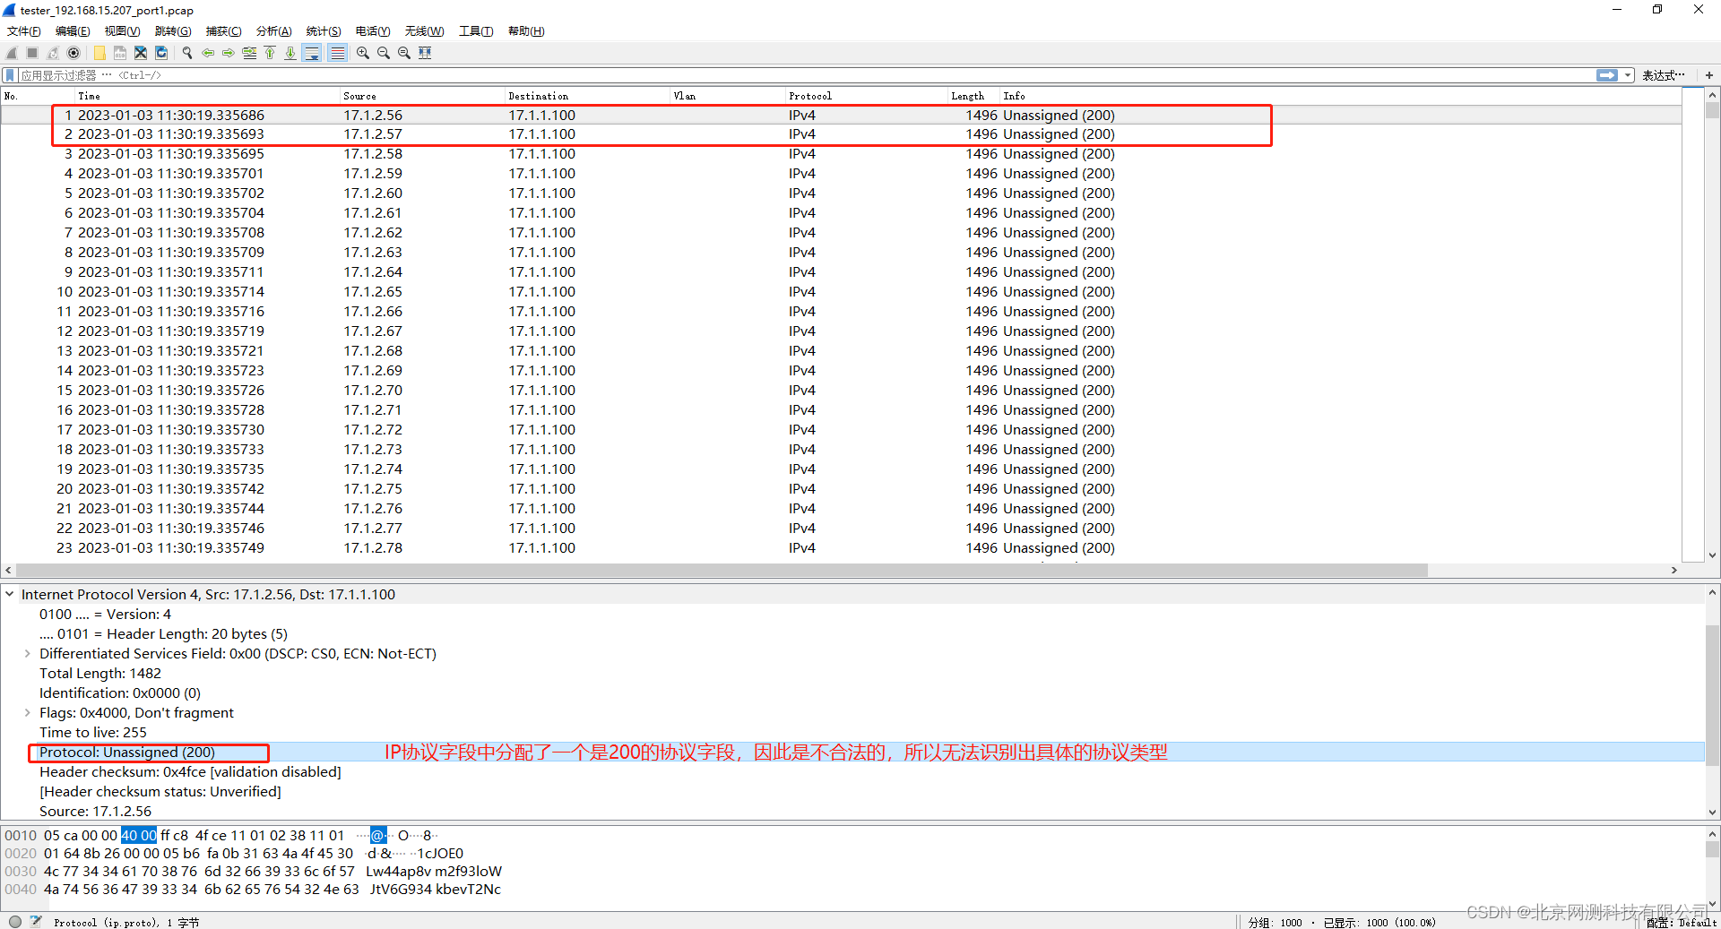1721x929 pixels.
Task: Click the go to specified packet icon
Action: point(249,53)
